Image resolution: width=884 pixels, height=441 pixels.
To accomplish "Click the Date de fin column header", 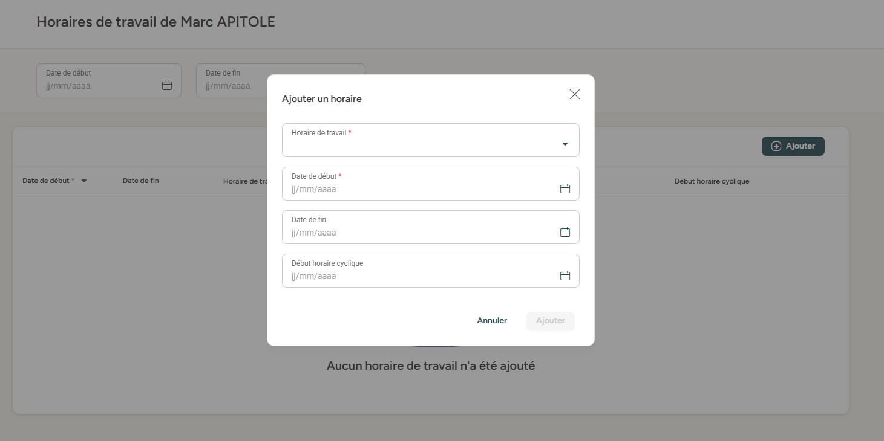I will pyautogui.click(x=140, y=181).
